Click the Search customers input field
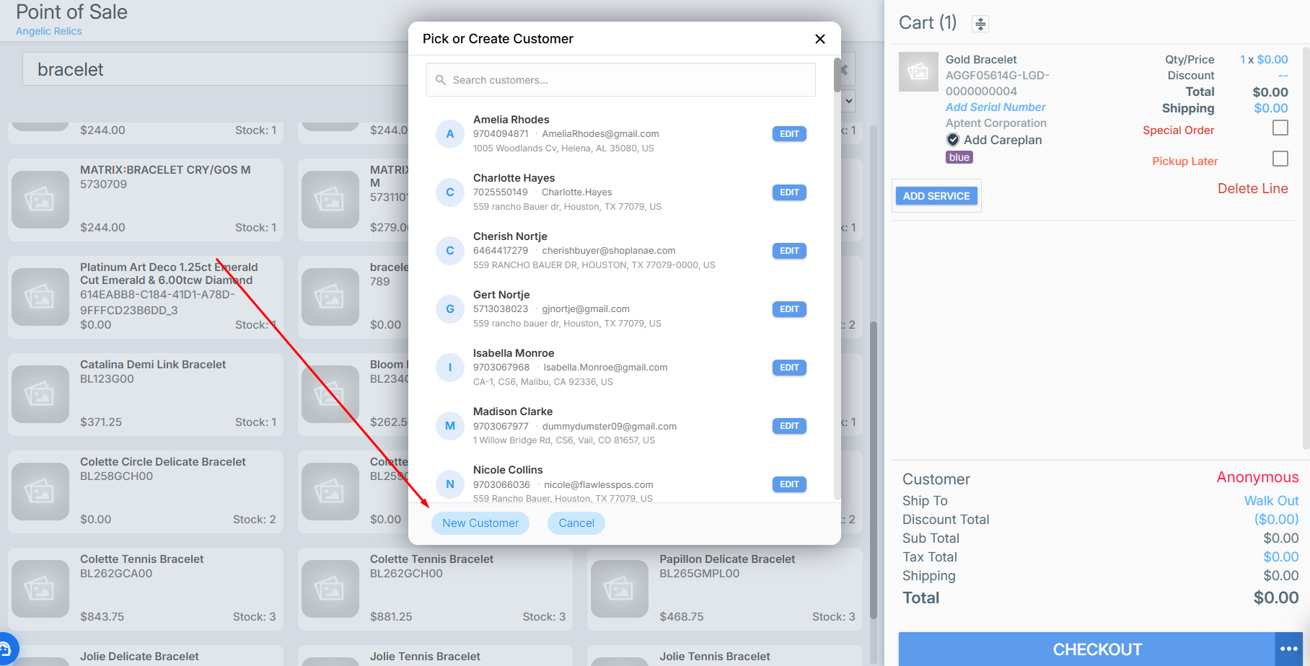The width and height of the screenshot is (1310, 666). (620, 80)
